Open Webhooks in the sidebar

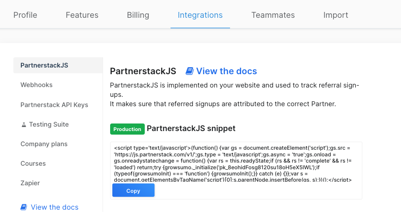[36, 85]
